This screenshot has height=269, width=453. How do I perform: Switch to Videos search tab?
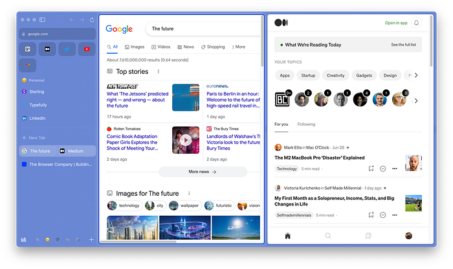[161, 47]
